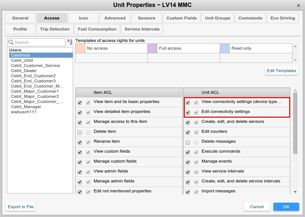Confirm with the OK button
The width and height of the screenshot is (305, 217).
[286, 207]
